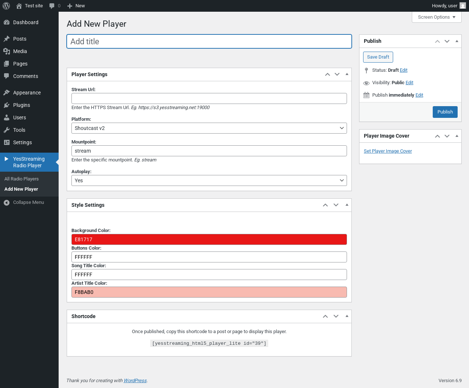Move Shortcode panel down
This screenshot has height=388, width=469.
(336, 316)
